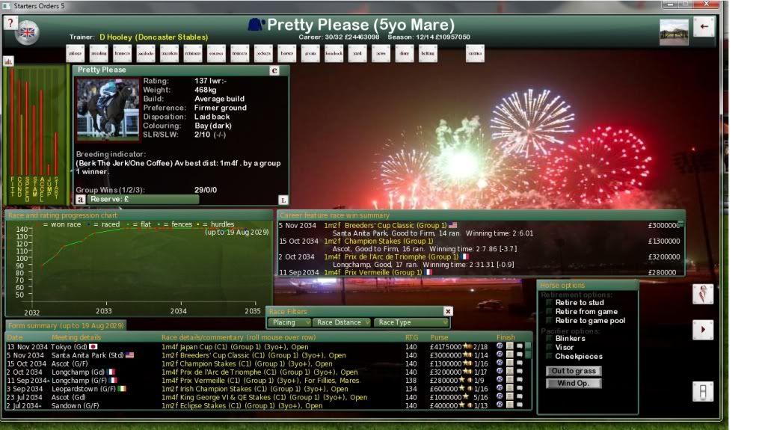Go back with the red arrow button
Image resolution: width=765 pixels, height=430 pixels.
pyautogui.click(x=704, y=28)
